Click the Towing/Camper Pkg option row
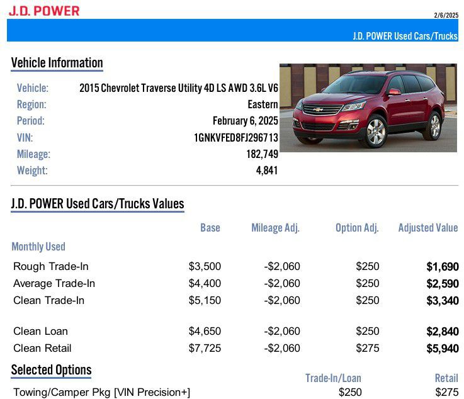 coord(235,392)
